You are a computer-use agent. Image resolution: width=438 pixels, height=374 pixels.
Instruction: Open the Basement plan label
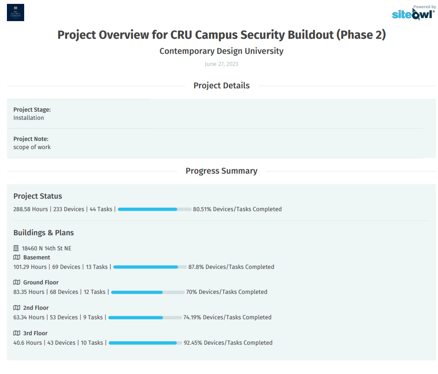(x=37, y=257)
